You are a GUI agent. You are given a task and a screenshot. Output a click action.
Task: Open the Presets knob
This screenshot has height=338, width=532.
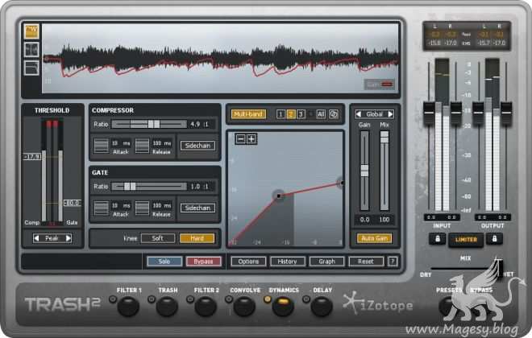point(448,307)
